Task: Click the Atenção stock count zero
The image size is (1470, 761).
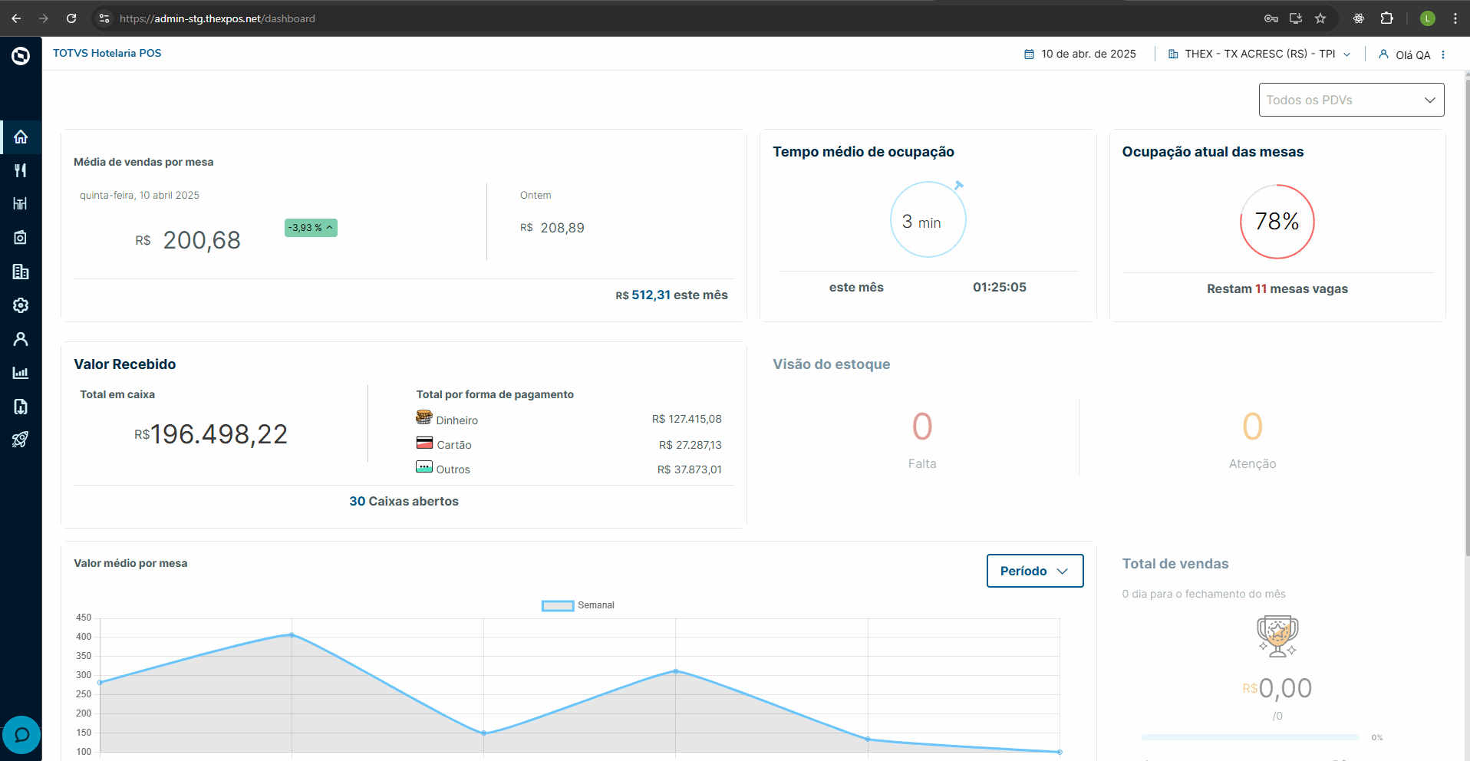Action: (1252, 427)
